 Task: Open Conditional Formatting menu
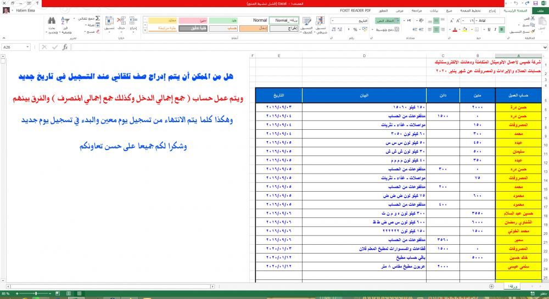coord(321,25)
